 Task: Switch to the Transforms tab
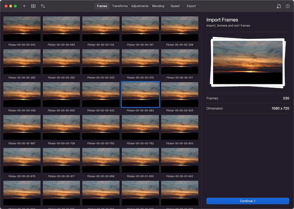coord(120,6)
